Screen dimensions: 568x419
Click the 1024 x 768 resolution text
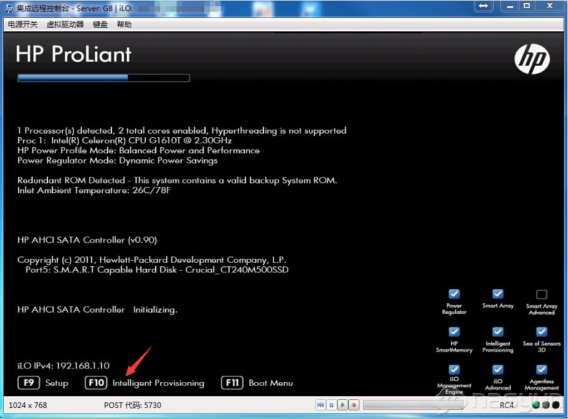(28, 405)
